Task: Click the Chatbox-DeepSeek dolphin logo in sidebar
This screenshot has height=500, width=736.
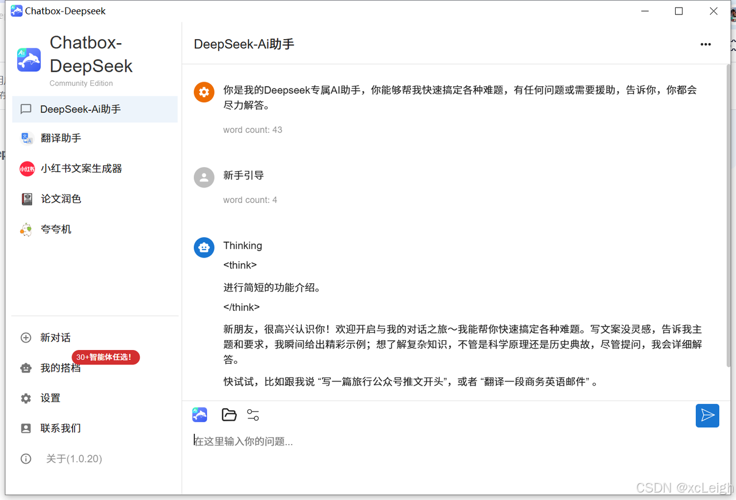Action: coord(29,60)
